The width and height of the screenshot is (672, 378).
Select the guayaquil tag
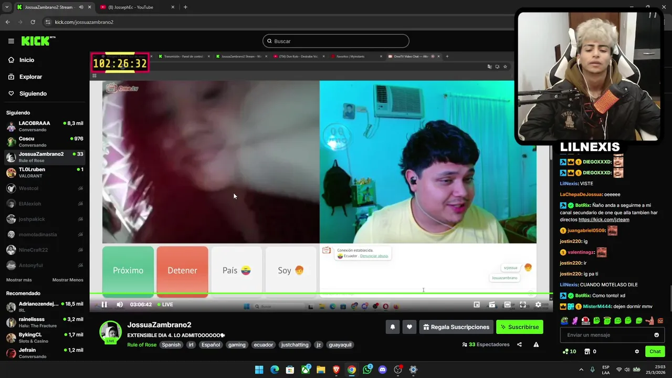coord(341,345)
